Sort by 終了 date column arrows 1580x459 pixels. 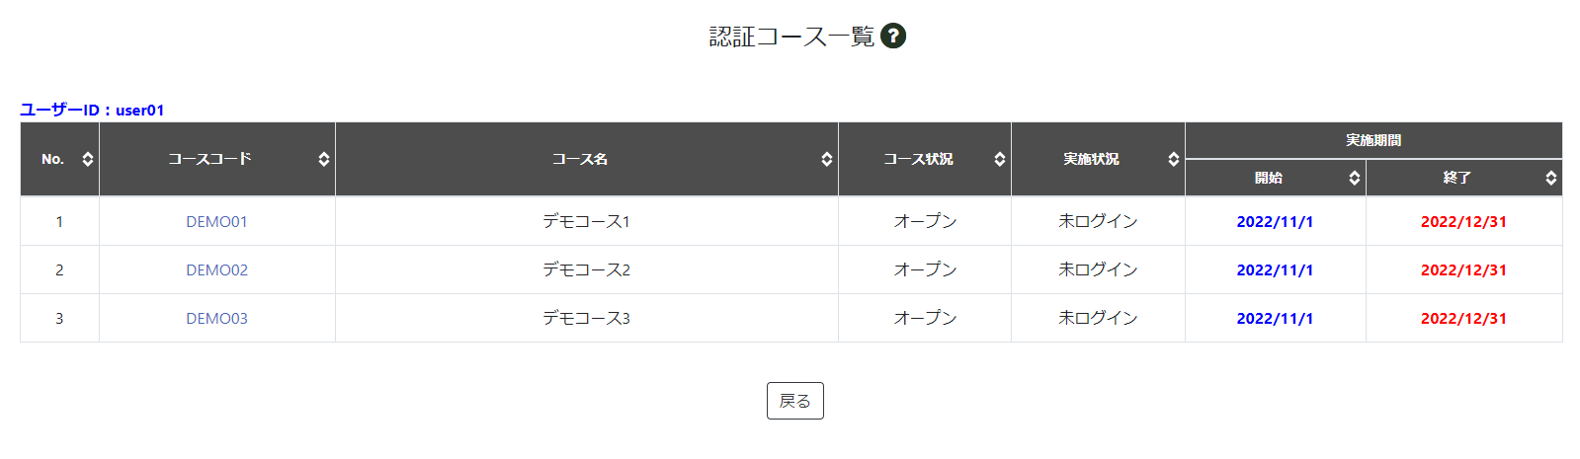tap(1551, 178)
